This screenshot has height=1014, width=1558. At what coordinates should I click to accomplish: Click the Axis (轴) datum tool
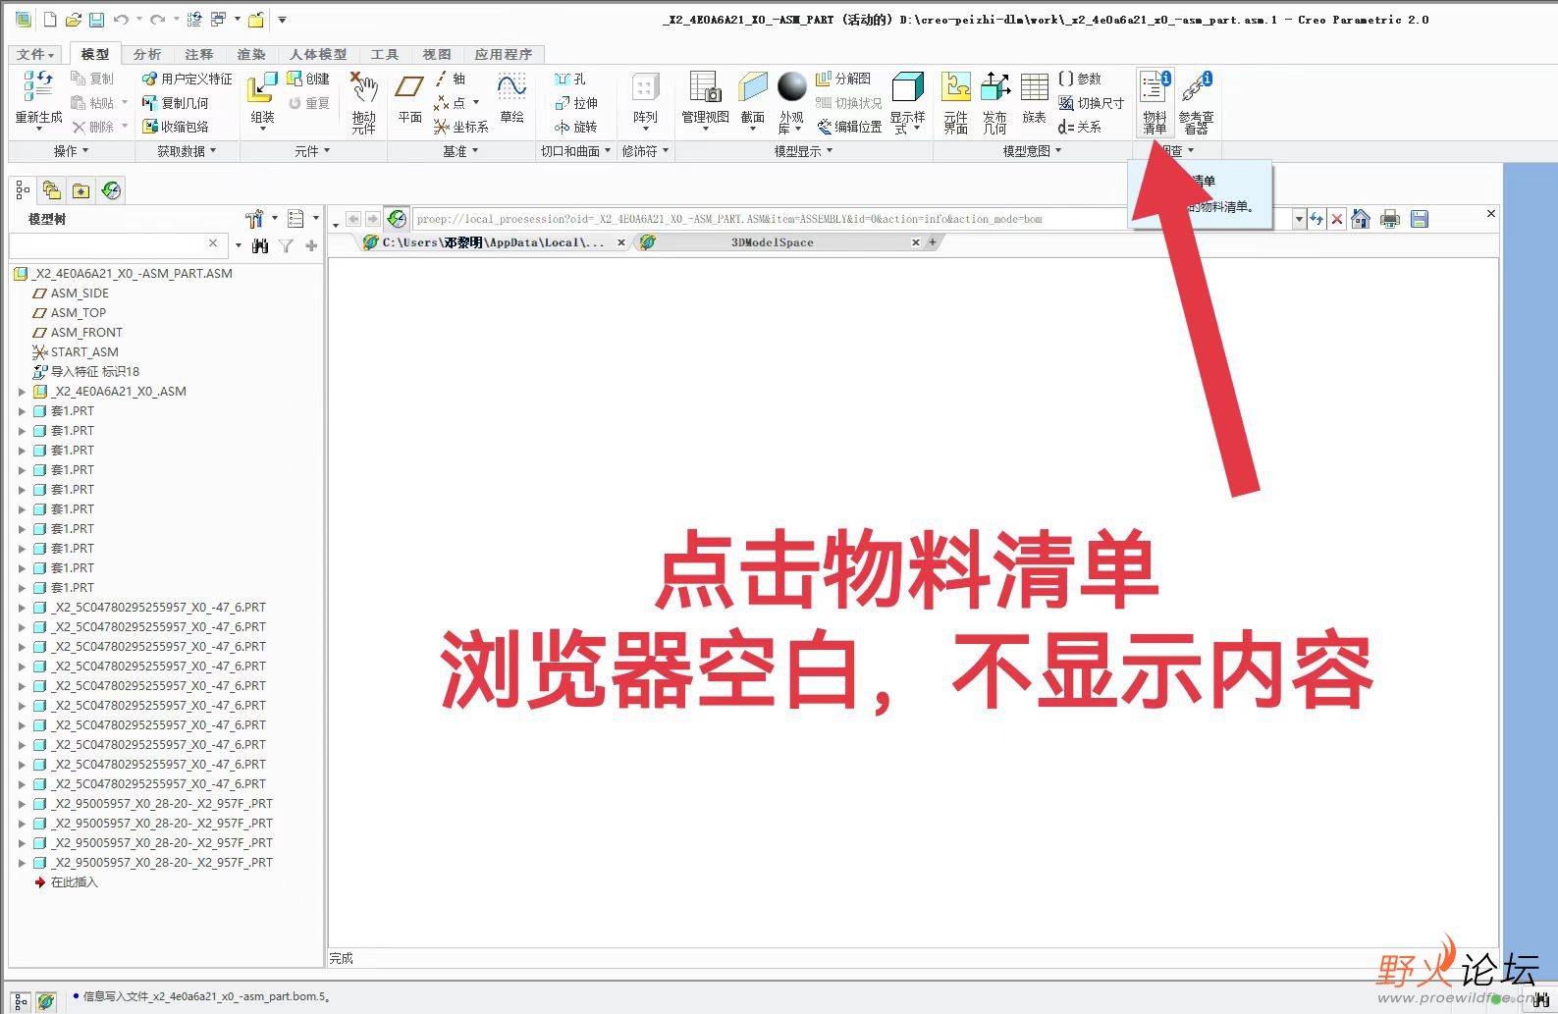point(451,79)
